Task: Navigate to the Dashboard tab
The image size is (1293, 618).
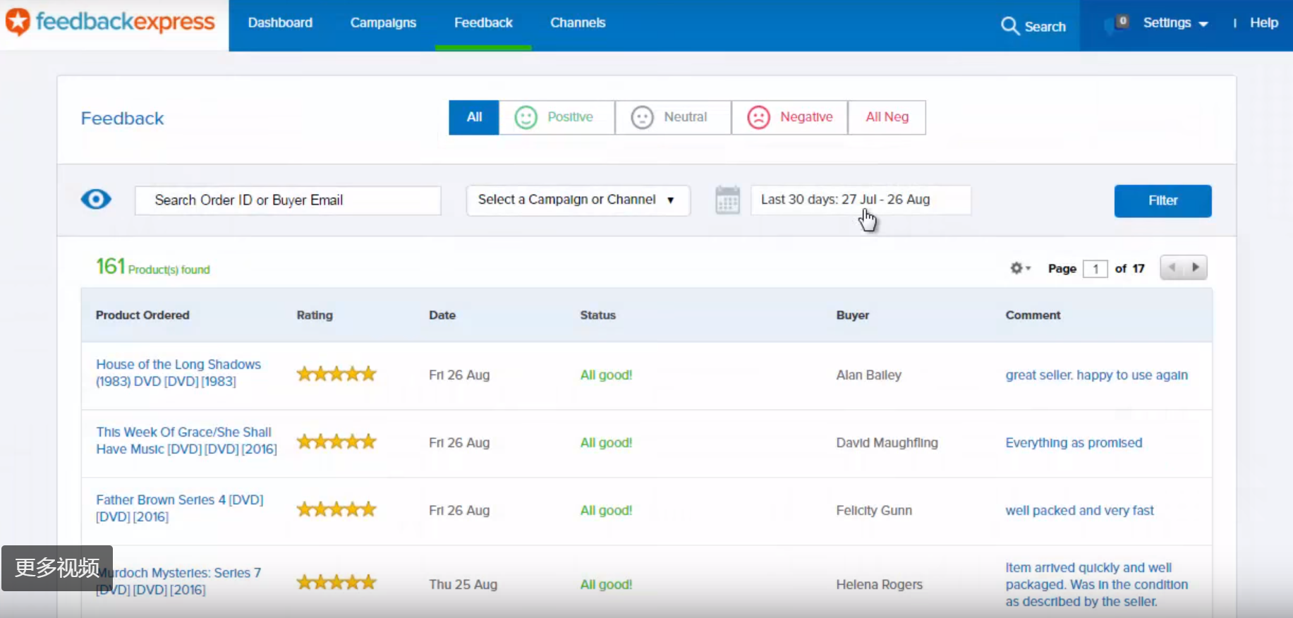Action: point(280,23)
